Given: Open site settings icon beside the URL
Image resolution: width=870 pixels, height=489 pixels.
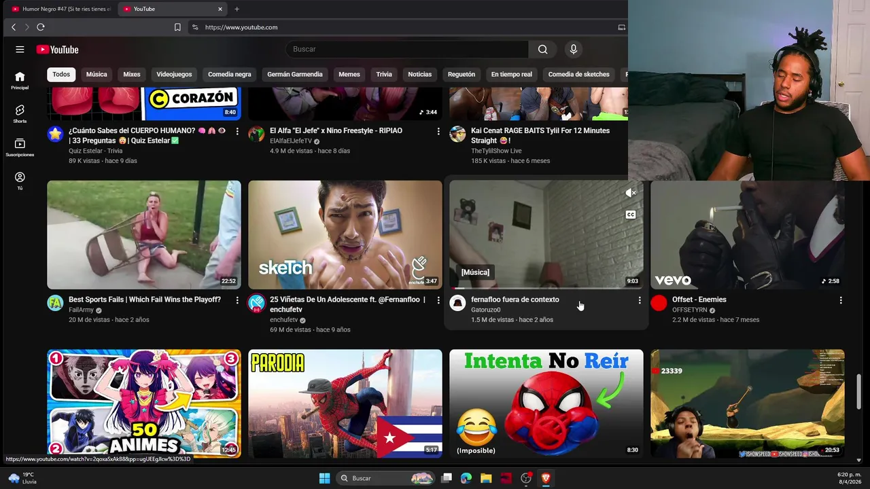Looking at the screenshot, I should click(x=195, y=27).
